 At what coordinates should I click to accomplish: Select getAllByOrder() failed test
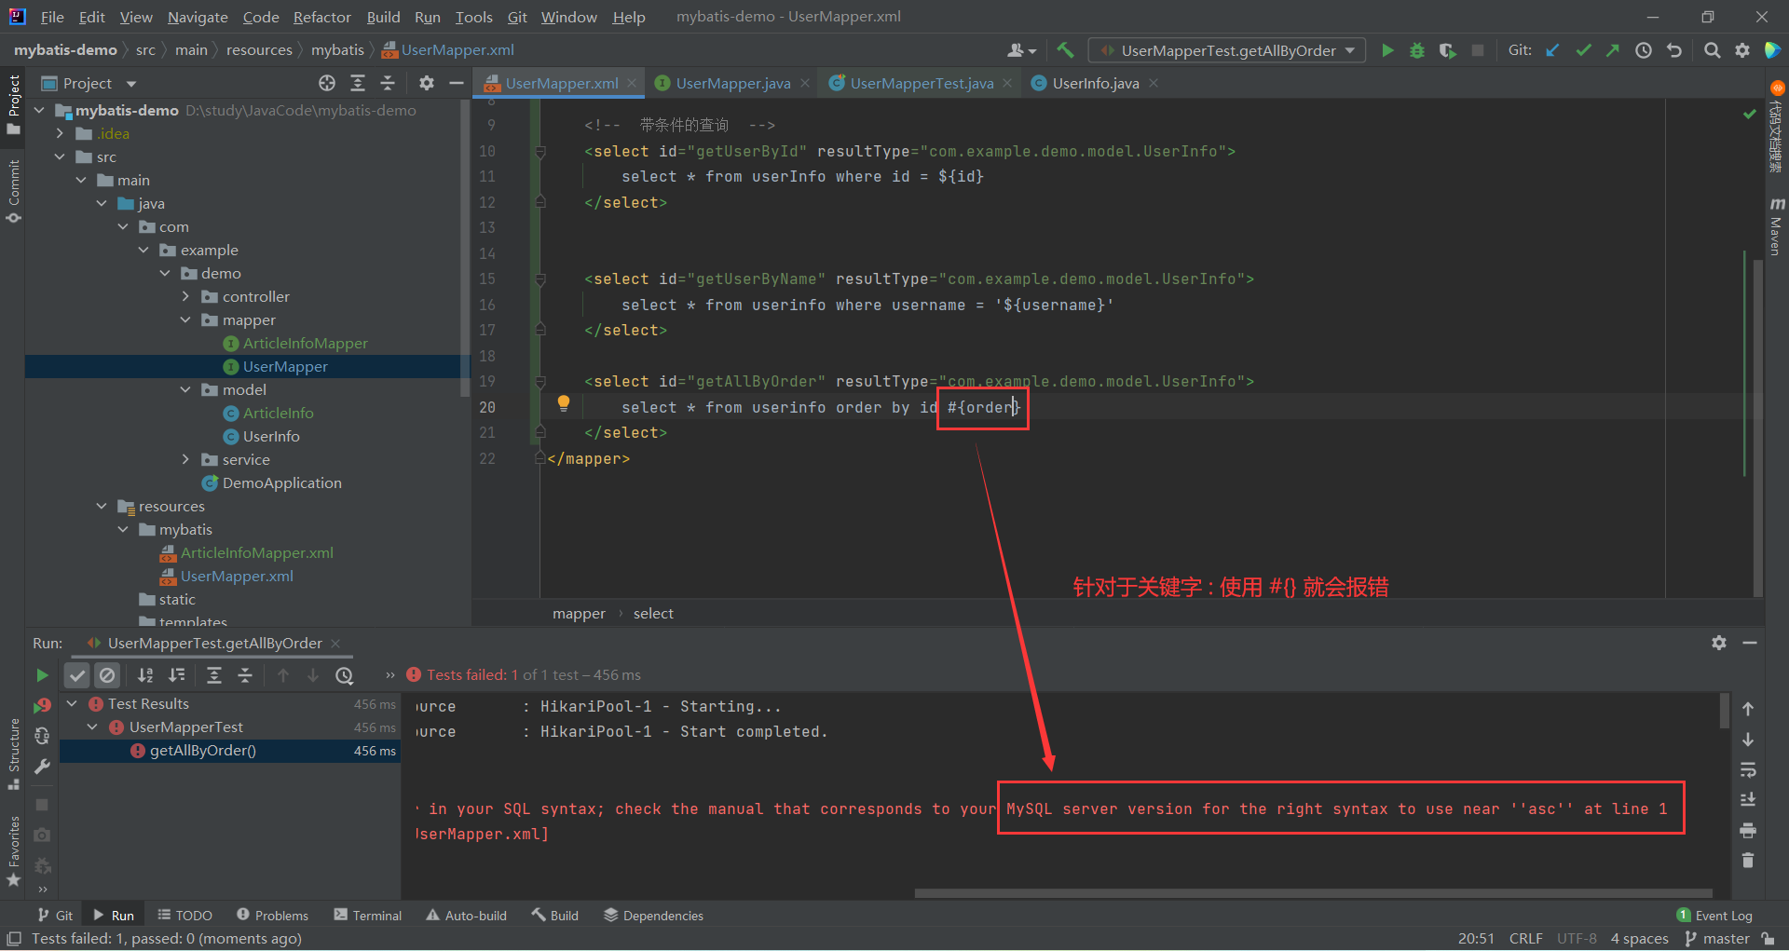click(202, 751)
